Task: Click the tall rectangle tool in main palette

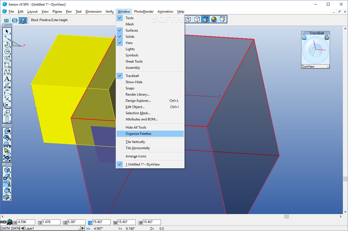Action: pos(7,119)
